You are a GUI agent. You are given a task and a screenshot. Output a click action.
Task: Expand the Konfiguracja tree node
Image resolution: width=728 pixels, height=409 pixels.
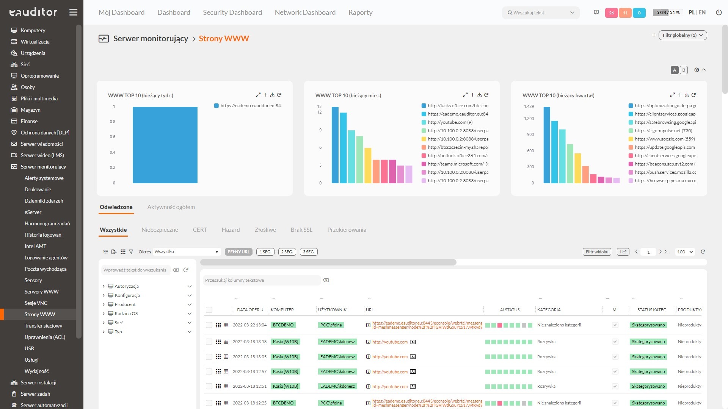tap(104, 295)
